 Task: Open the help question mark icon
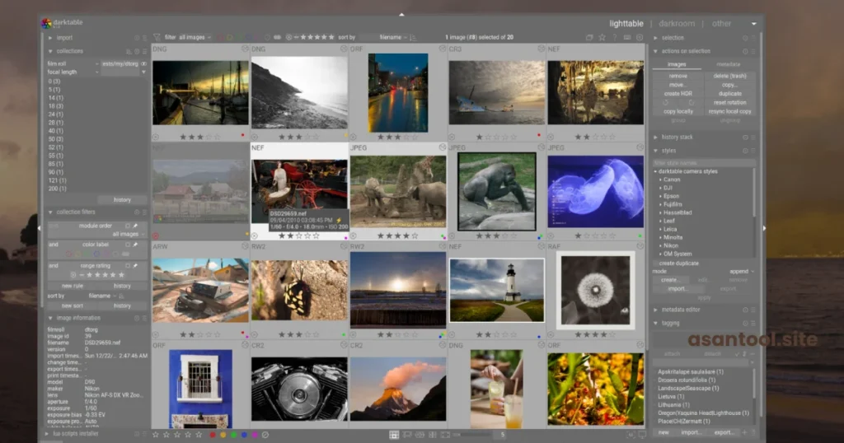pos(615,38)
